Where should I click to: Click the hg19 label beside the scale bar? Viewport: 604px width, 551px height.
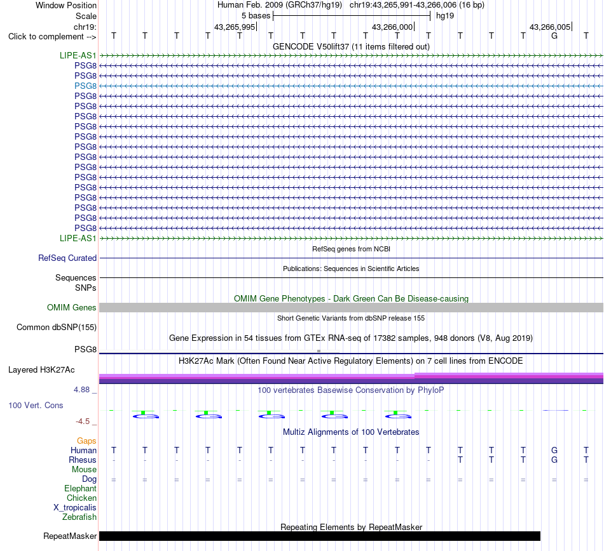click(445, 16)
